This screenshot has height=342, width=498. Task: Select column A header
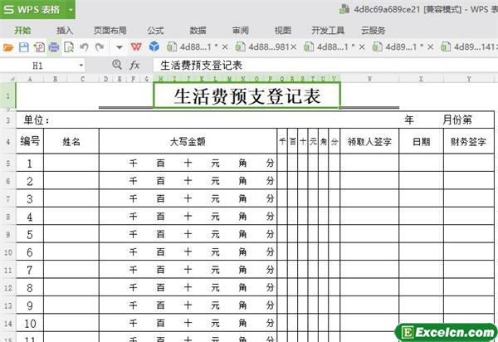click(30, 79)
